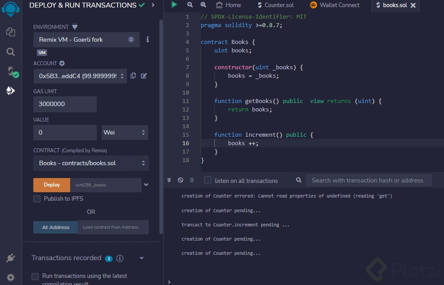Click the SPDX-License-Identifier comment line
The height and width of the screenshot is (285, 444).
pos(254,17)
